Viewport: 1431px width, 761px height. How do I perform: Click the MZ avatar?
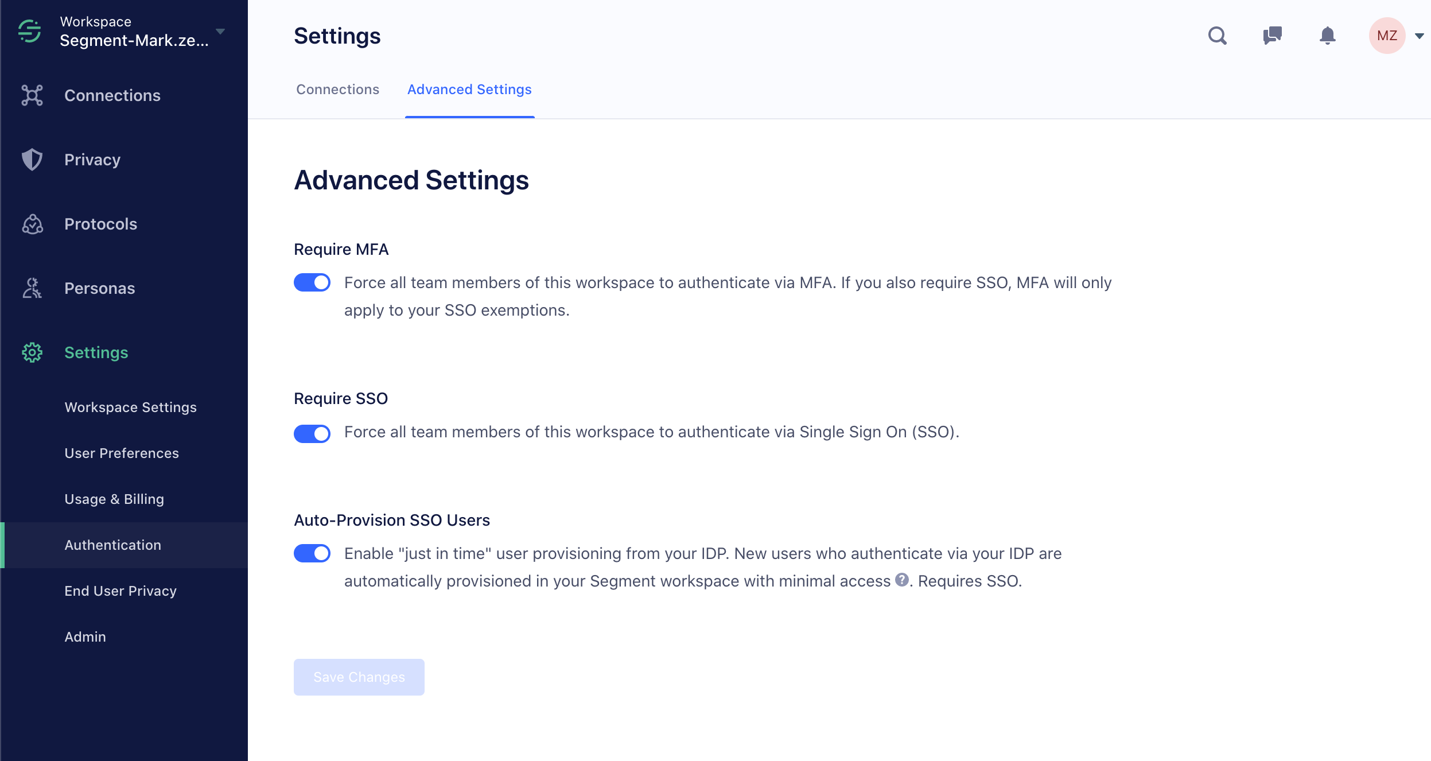(1387, 36)
